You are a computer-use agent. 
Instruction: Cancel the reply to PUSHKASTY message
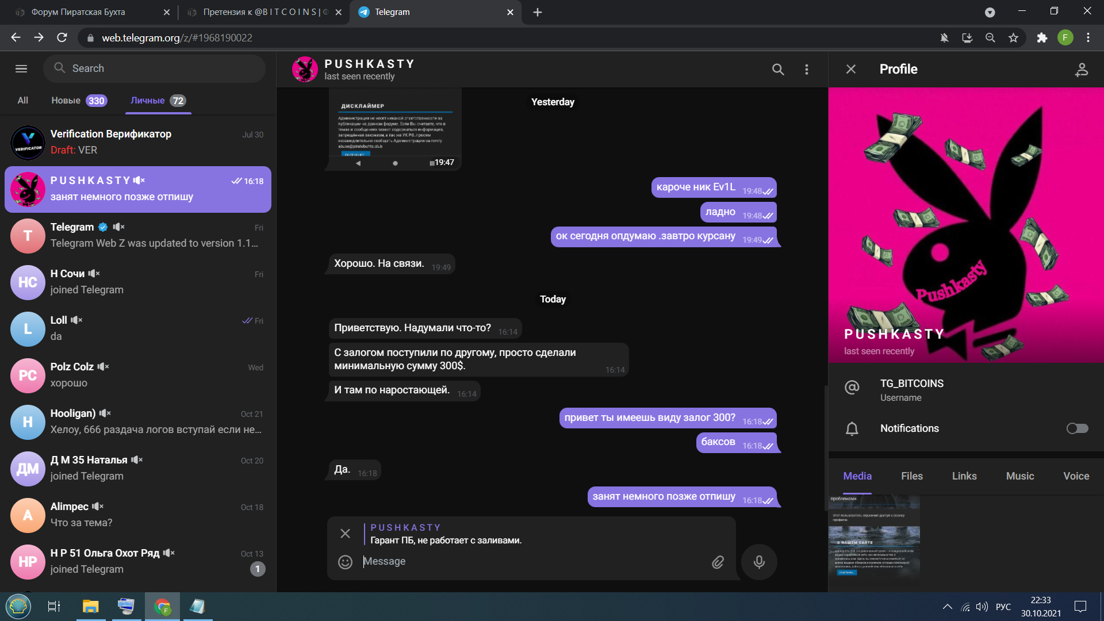coord(345,534)
